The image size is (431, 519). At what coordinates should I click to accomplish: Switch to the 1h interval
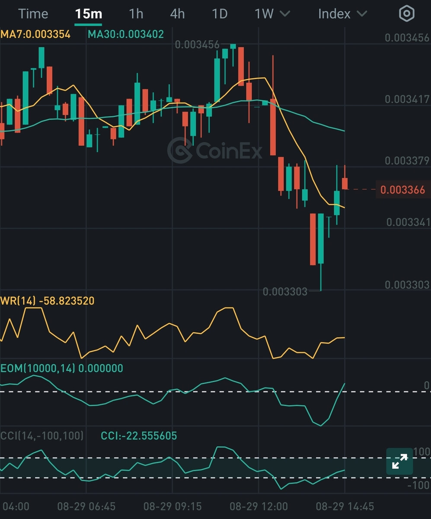[136, 14]
